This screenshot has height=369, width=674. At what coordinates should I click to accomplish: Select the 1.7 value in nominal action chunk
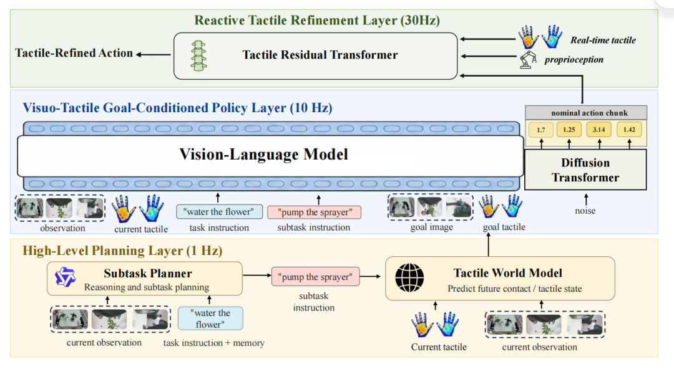540,130
